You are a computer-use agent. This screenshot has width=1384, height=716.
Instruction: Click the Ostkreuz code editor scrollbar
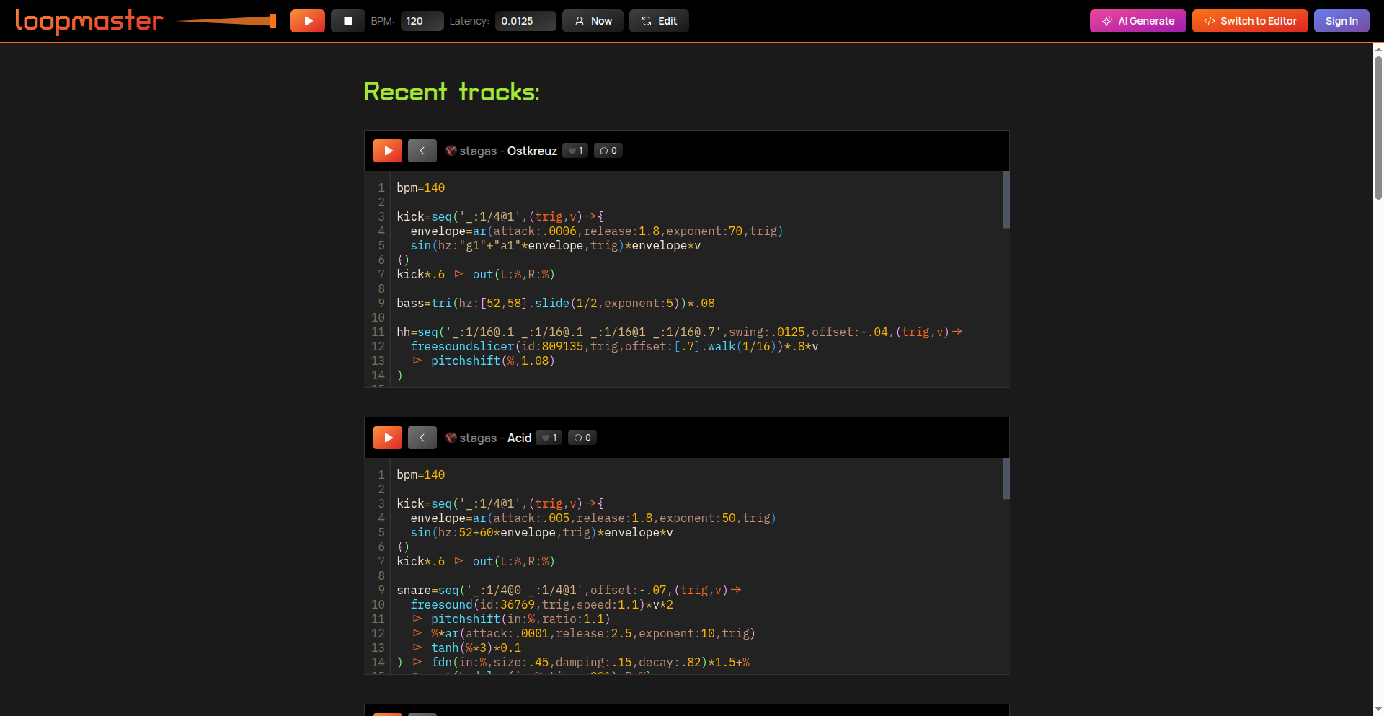(x=1006, y=200)
